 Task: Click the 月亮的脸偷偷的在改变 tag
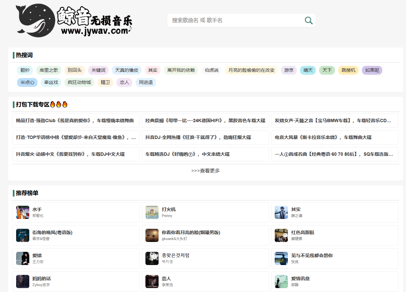click(251, 70)
